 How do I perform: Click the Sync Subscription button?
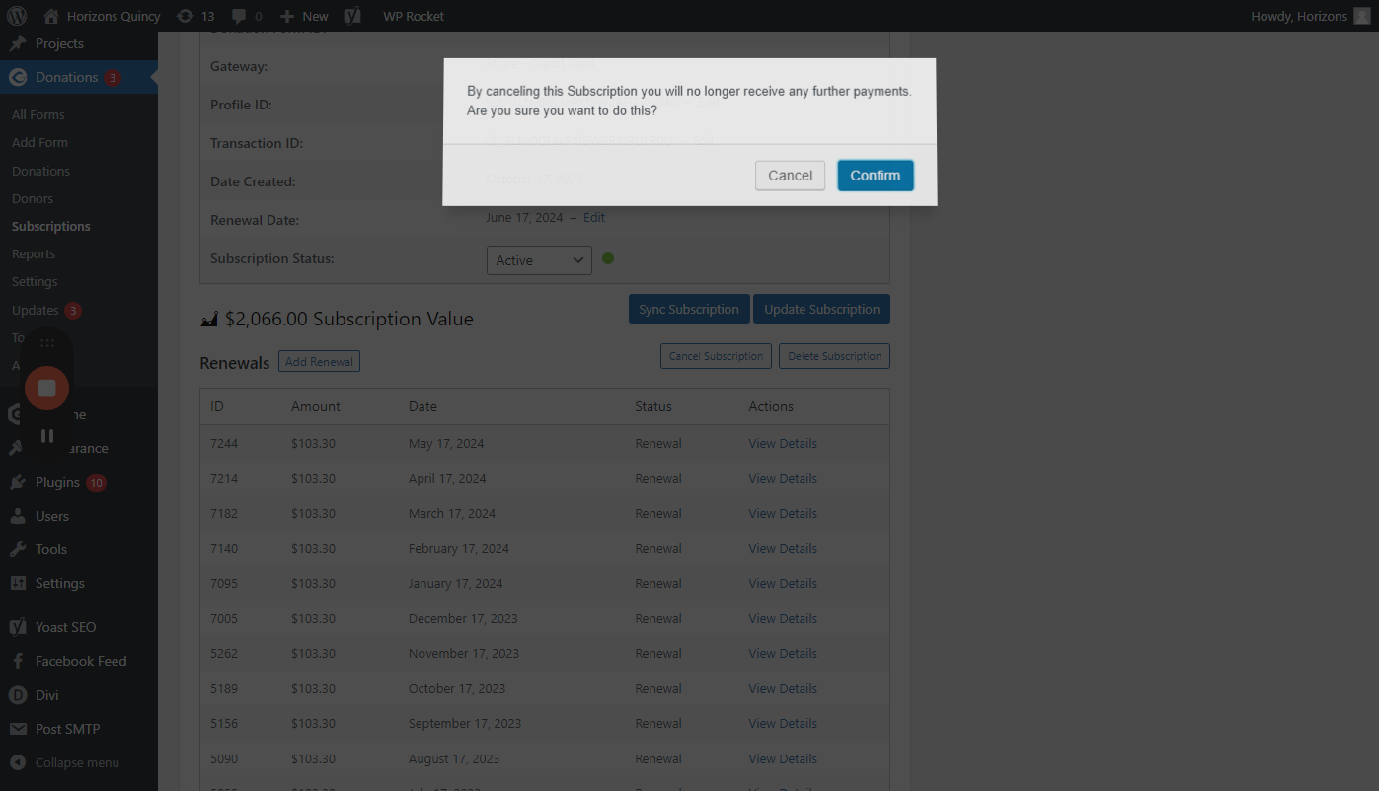click(689, 309)
